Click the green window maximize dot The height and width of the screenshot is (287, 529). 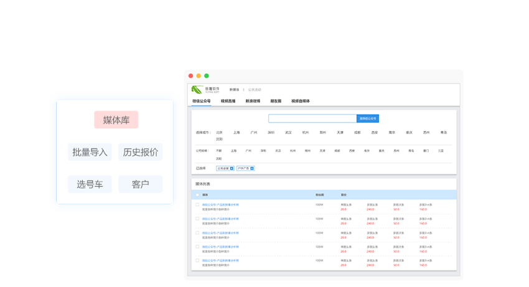click(x=206, y=76)
